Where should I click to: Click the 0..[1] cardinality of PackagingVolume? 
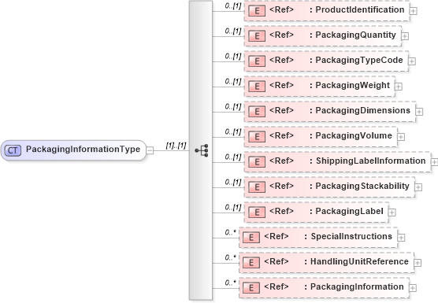pyautogui.click(x=233, y=131)
